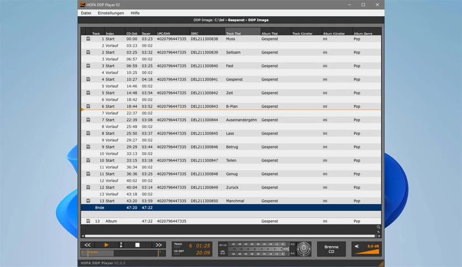The image size is (462, 267).
Task: Click the save icon of track 4 Gespenst
Action: 88,79
